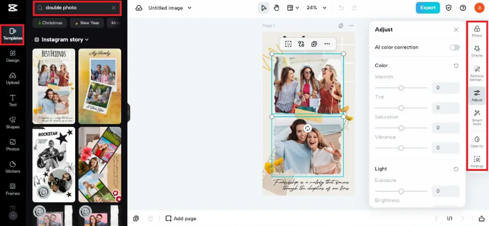Select the New Year category chip

(x=87, y=23)
